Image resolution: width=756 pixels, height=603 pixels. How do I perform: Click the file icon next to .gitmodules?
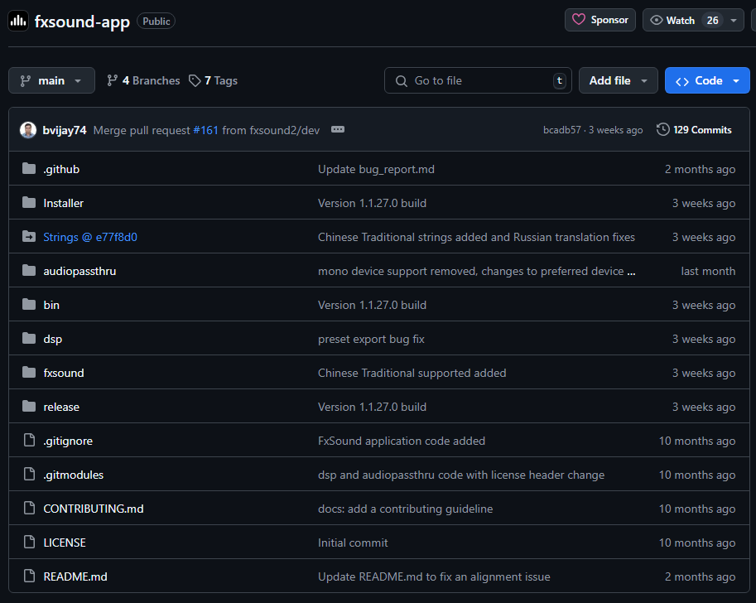(x=30, y=474)
